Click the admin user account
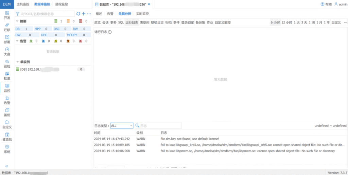Image resolution: width=348 pixels, height=175 pixels. click(341, 4)
